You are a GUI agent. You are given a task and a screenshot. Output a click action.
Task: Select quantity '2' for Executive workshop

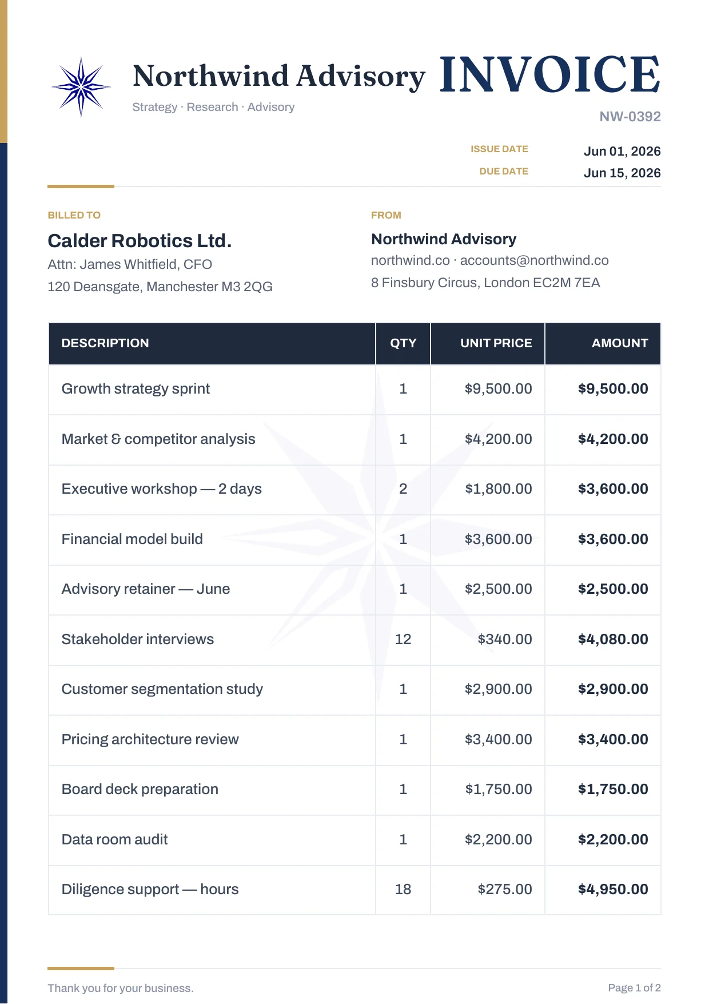coord(403,489)
